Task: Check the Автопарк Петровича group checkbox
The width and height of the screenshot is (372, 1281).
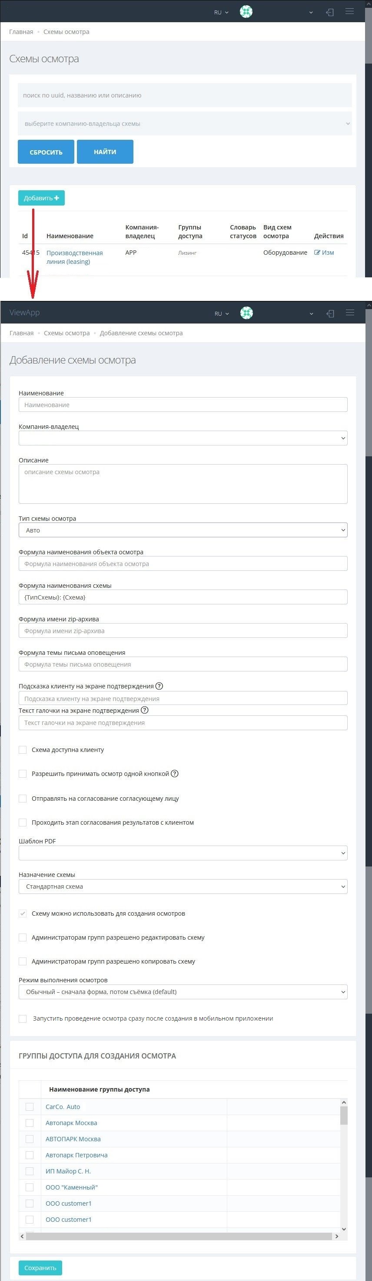Action: (30, 1155)
